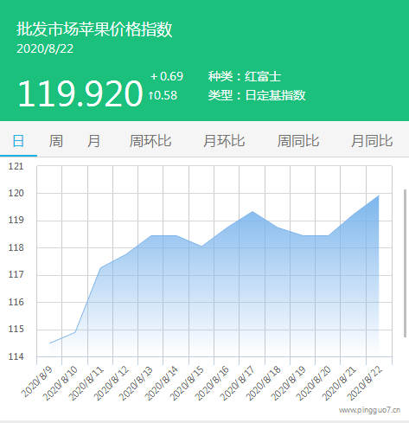This screenshot has width=409, height=423.
Task: Click the www.pingguo7.cn watermark link
Action: coord(369,410)
